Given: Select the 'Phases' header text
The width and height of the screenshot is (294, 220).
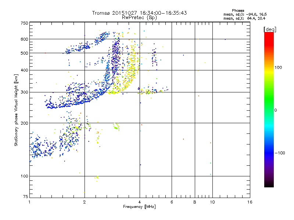Looking at the screenshot, I should click(238, 11).
